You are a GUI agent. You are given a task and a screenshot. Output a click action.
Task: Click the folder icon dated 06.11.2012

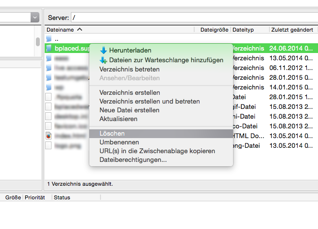point(49,68)
